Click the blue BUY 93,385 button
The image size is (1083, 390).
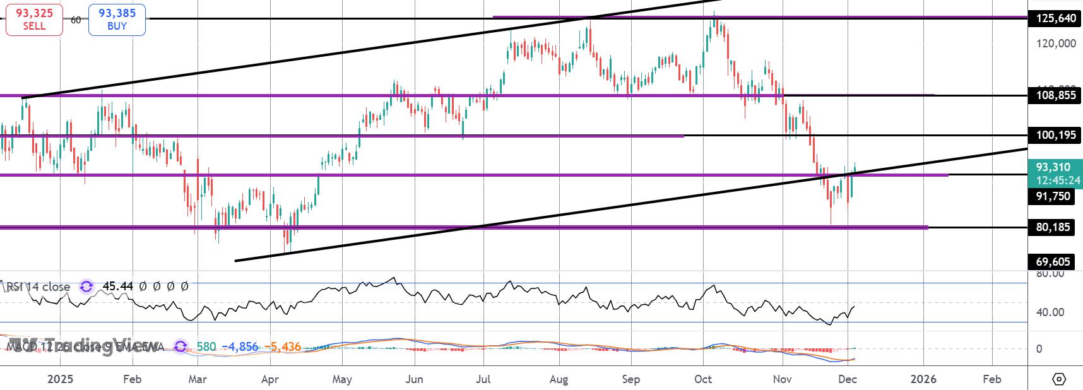[117, 20]
